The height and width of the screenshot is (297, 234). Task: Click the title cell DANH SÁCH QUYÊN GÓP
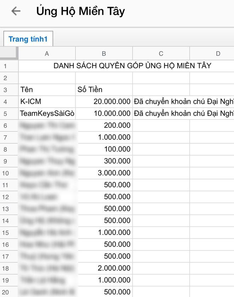coord(132,66)
